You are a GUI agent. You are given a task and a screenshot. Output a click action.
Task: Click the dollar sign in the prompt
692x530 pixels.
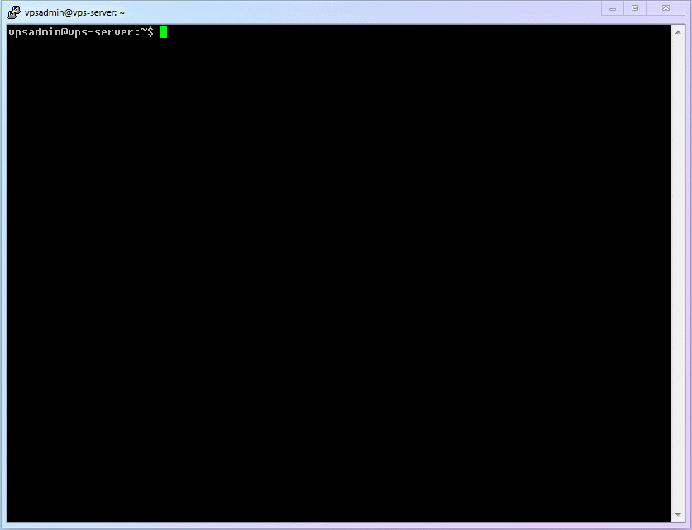(x=149, y=32)
